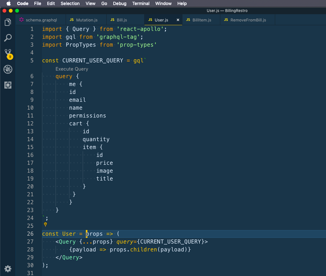Switch to Mutation.js tab
Viewport: 326px width, 276px height.
pyautogui.click(x=86, y=20)
